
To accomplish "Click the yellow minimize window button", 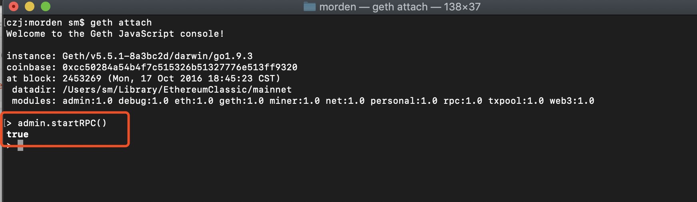I will pos(30,6).
